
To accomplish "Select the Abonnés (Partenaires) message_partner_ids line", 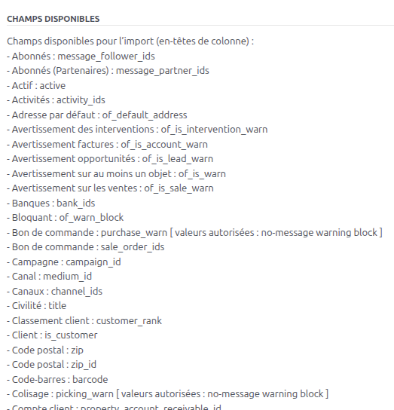I will 108,71.
